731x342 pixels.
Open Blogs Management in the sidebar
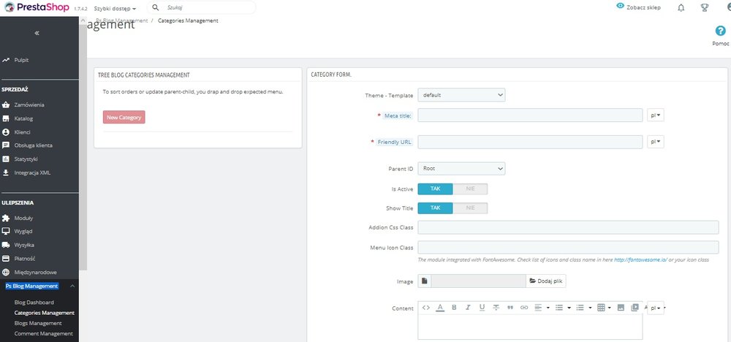[x=38, y=323]
